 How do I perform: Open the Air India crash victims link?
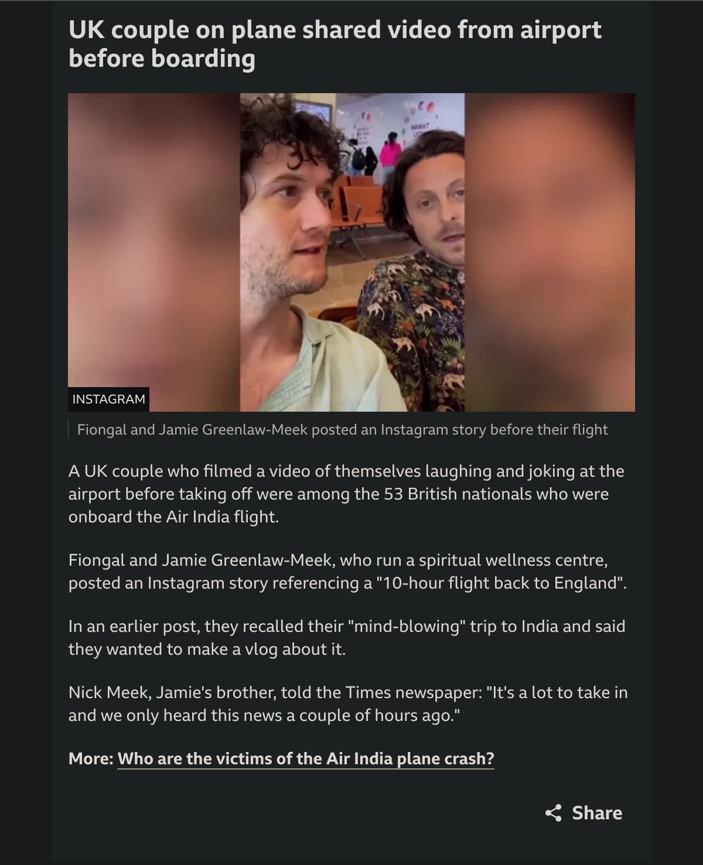click(306, 759)
